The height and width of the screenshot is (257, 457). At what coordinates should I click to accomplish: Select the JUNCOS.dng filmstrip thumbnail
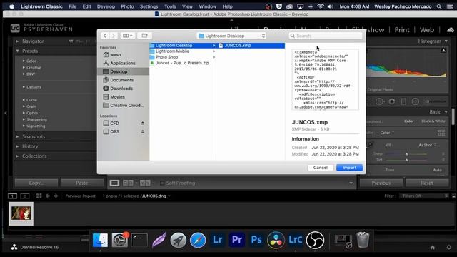[x=21, y=213]
